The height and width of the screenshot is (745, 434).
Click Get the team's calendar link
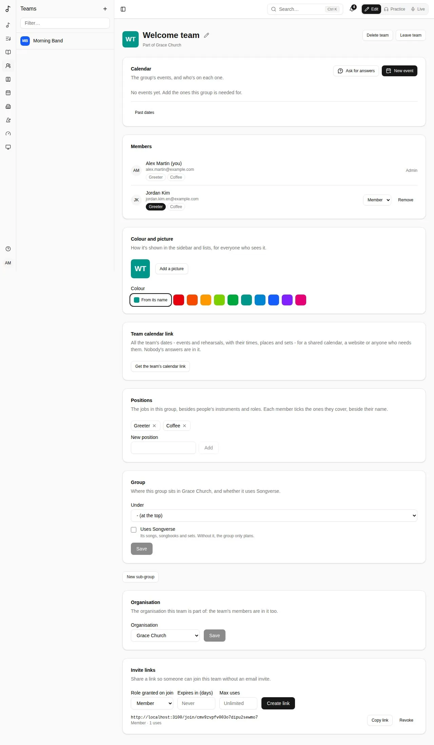click(x=160, y=366)
